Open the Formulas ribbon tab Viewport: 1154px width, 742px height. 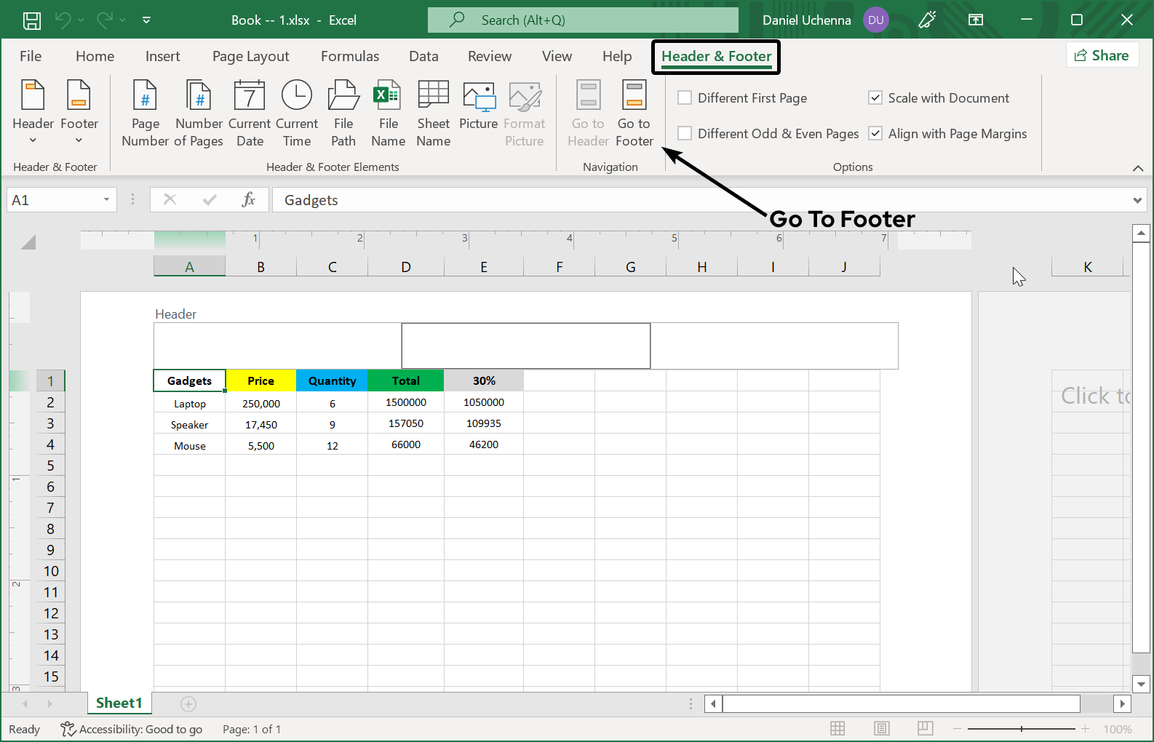click(x=350, y=57)
